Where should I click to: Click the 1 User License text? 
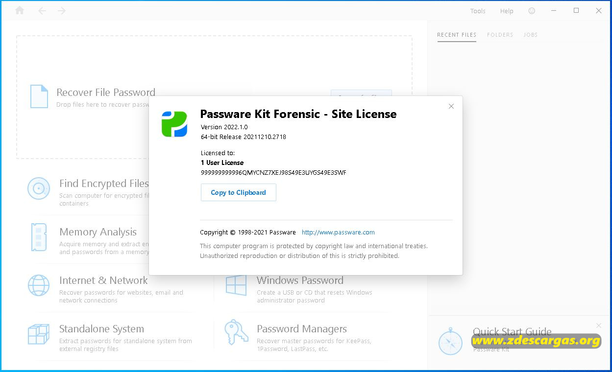tap(222, 163)
